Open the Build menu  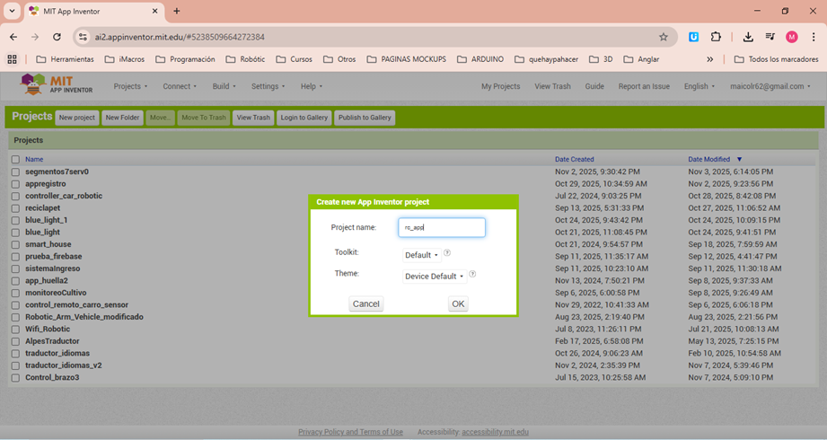[x=224, y=86]
